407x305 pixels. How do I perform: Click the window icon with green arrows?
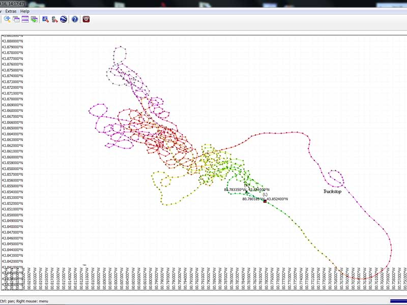[x=34, y=19]
